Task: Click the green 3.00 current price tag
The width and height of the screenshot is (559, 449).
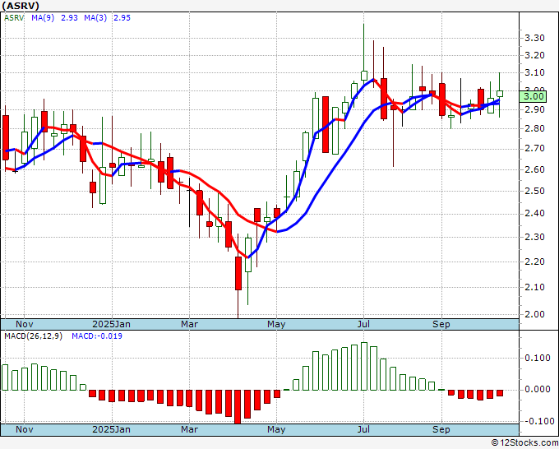Action: (x=534, y=95)
